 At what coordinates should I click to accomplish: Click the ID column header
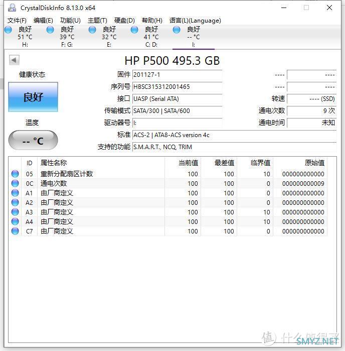tap(29, 163)
